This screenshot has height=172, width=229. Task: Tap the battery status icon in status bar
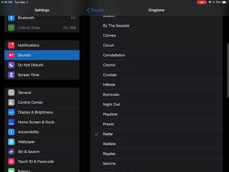[x=225, y=2]
